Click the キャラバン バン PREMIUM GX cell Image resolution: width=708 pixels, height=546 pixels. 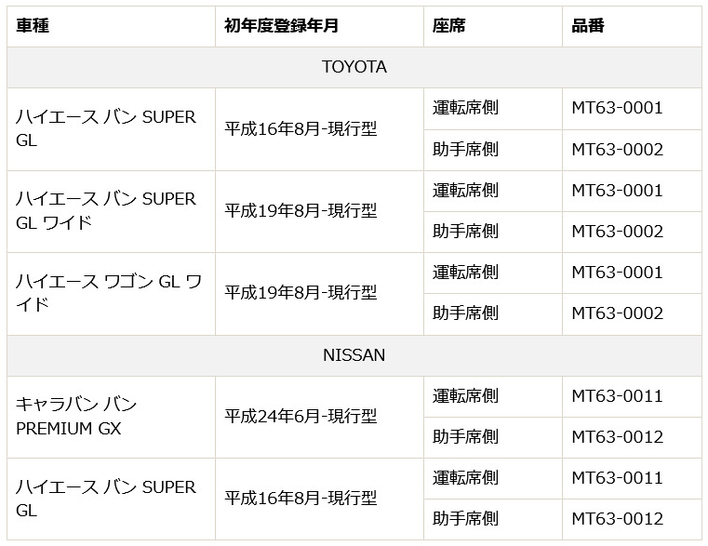(x=76, y=416)
